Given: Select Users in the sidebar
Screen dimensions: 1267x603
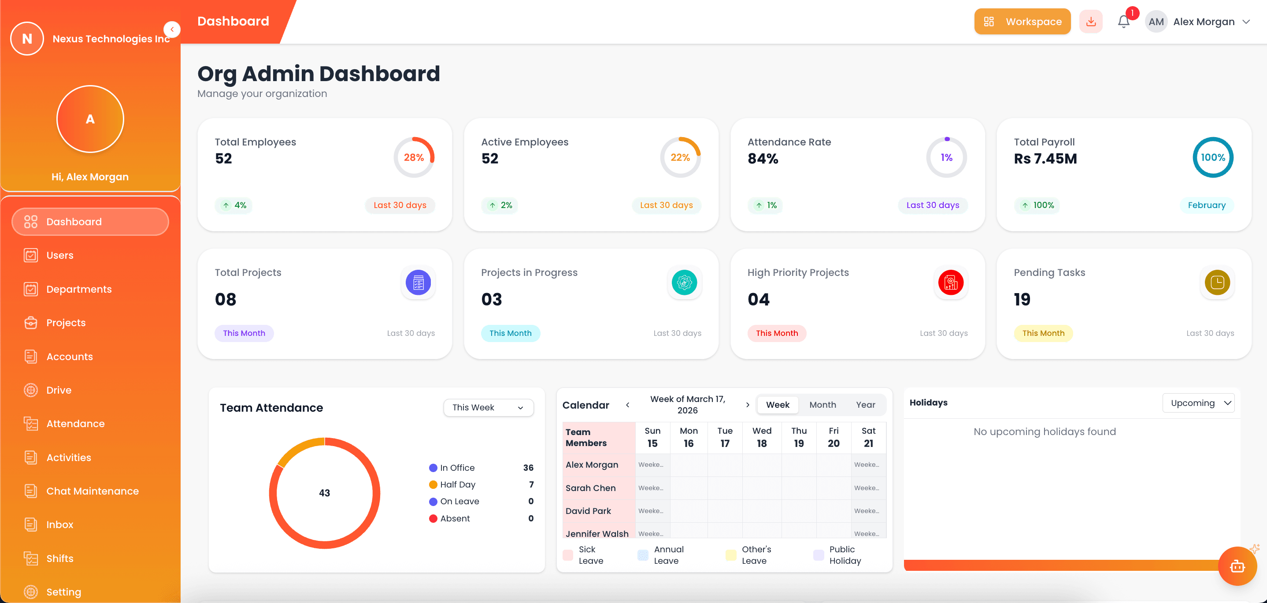Looking at the screenshot, I should tap(59, 255).
